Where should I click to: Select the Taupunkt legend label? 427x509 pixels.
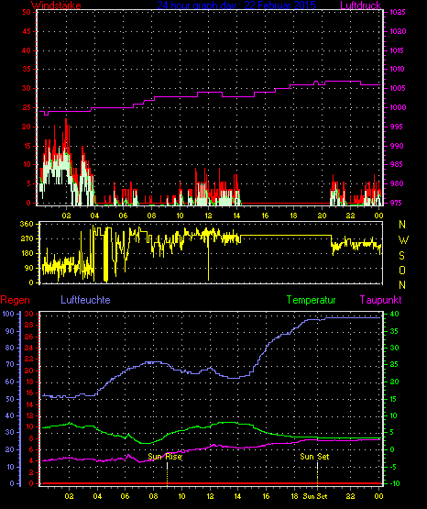click(x=380, y=300)
